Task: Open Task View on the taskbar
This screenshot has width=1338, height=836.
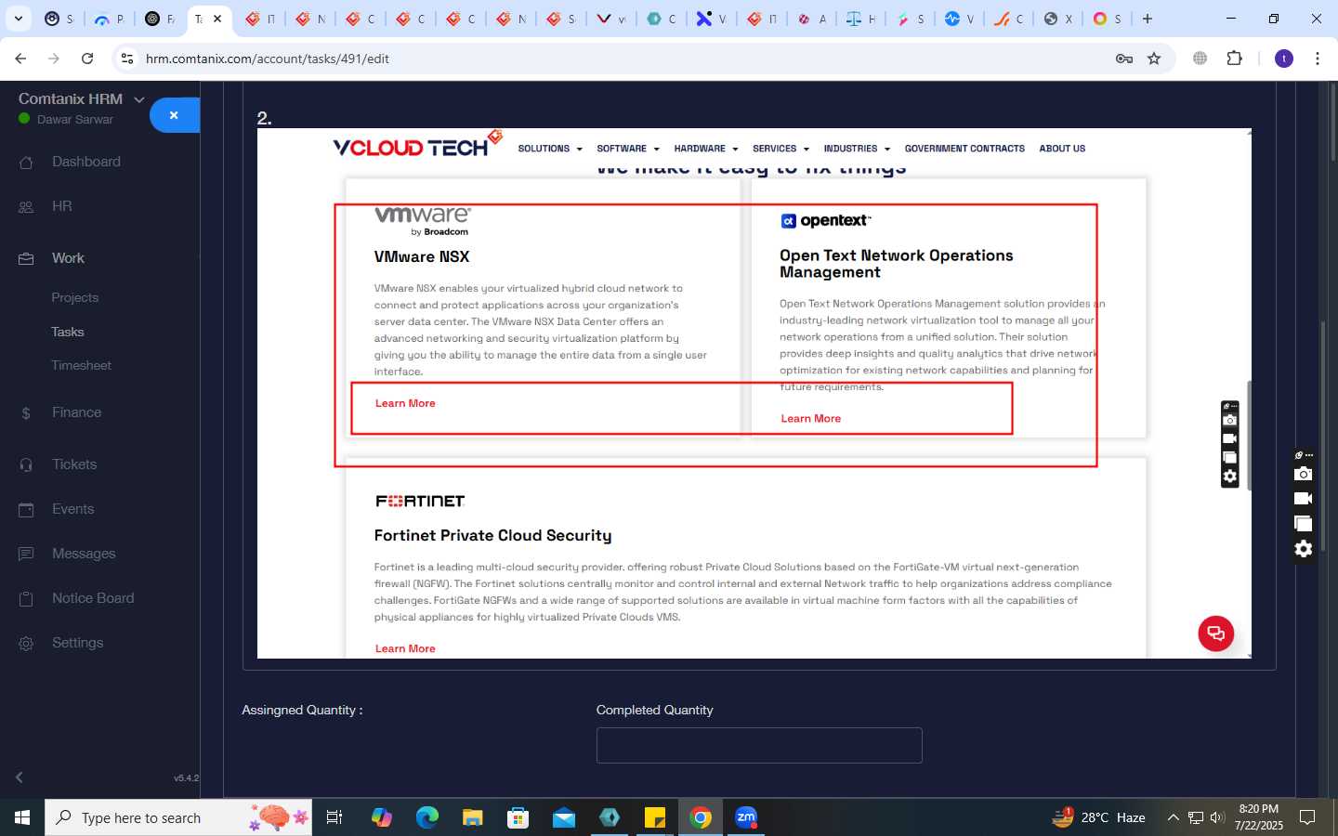Action: click(x=334, y=817)
